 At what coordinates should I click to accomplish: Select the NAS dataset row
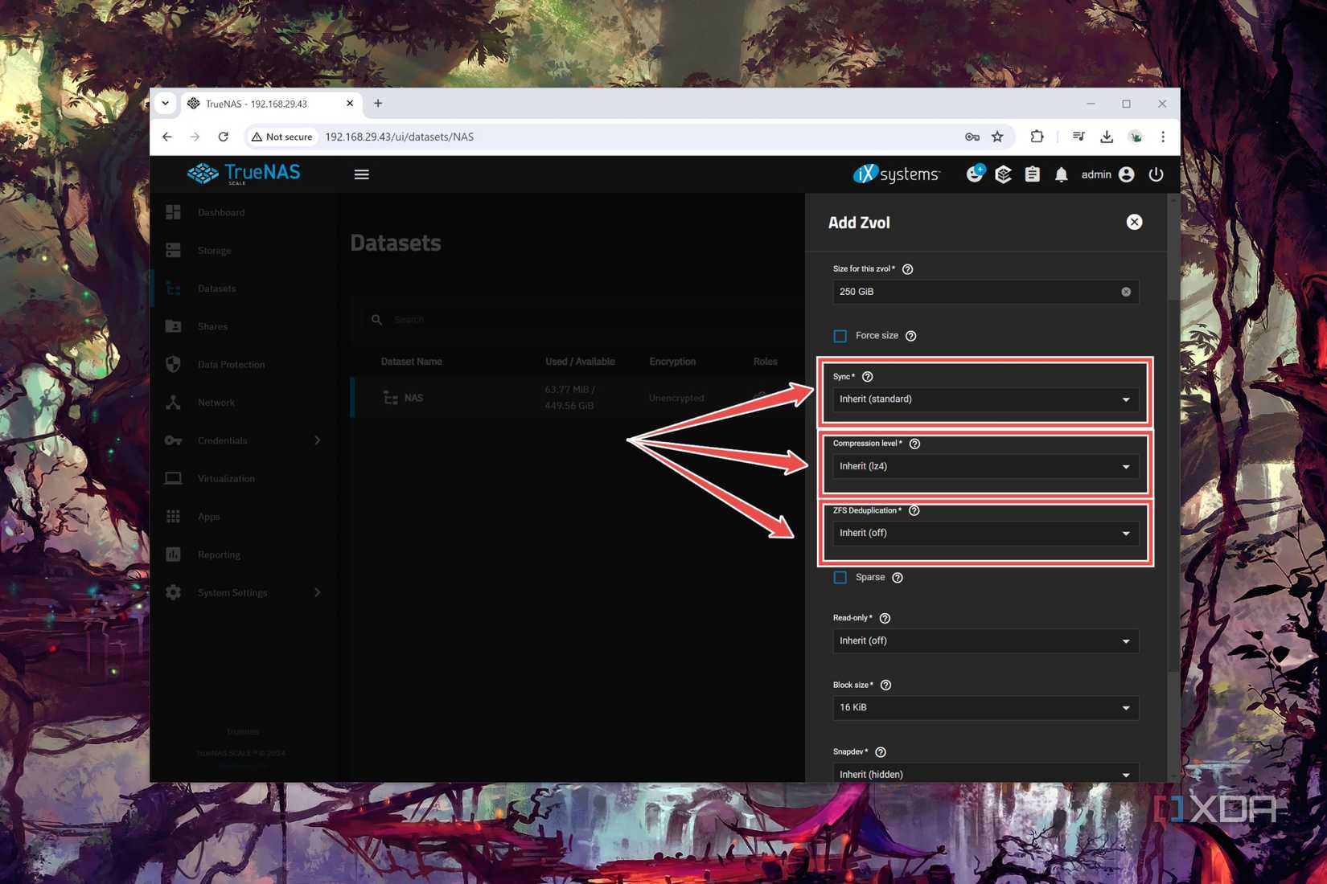pyautogui.click(x=577, y=398)
